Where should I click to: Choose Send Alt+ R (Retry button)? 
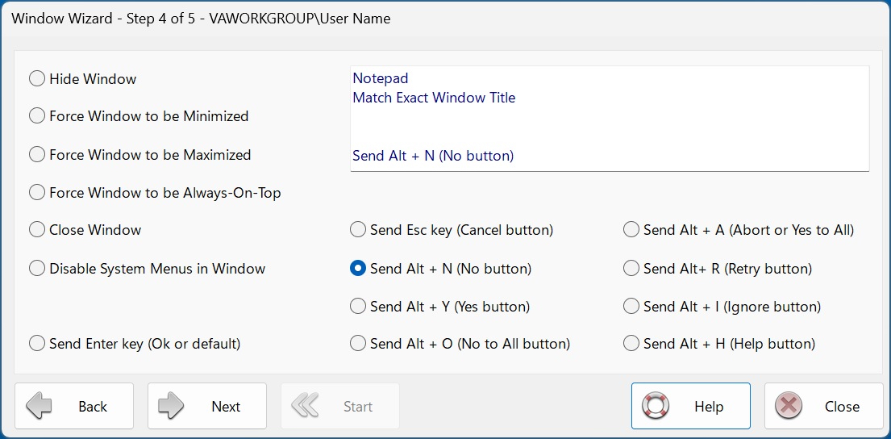718,269
